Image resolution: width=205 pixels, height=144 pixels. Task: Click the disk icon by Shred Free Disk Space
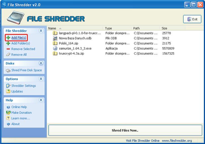(8, 70)
